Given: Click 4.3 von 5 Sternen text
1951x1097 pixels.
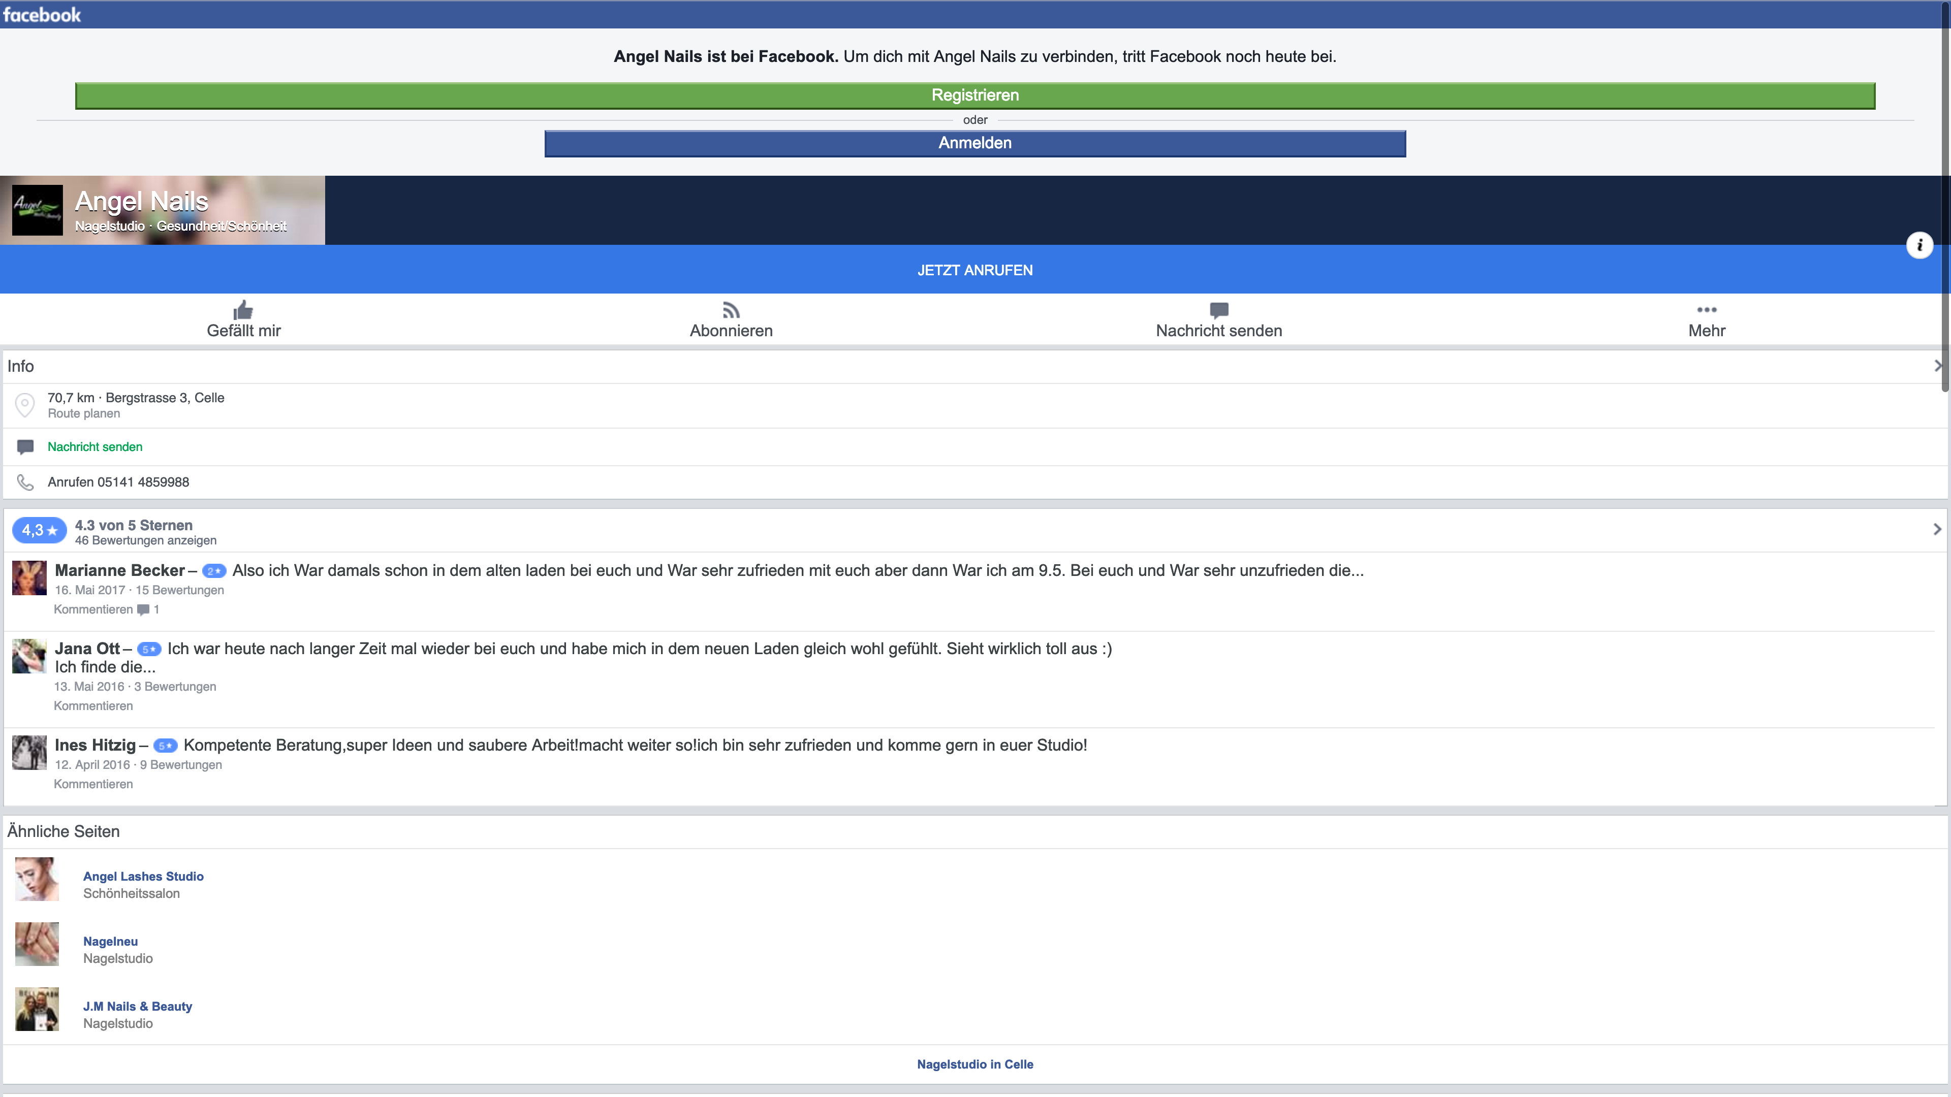Looking at the screenshot, I should pos(133,526).
